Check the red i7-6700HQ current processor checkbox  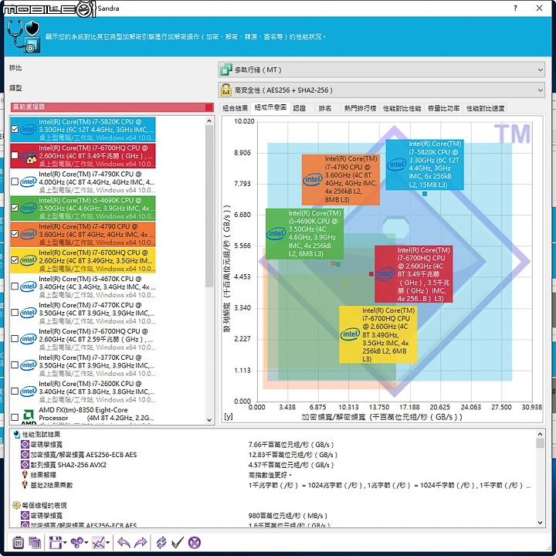click(15, 155)
